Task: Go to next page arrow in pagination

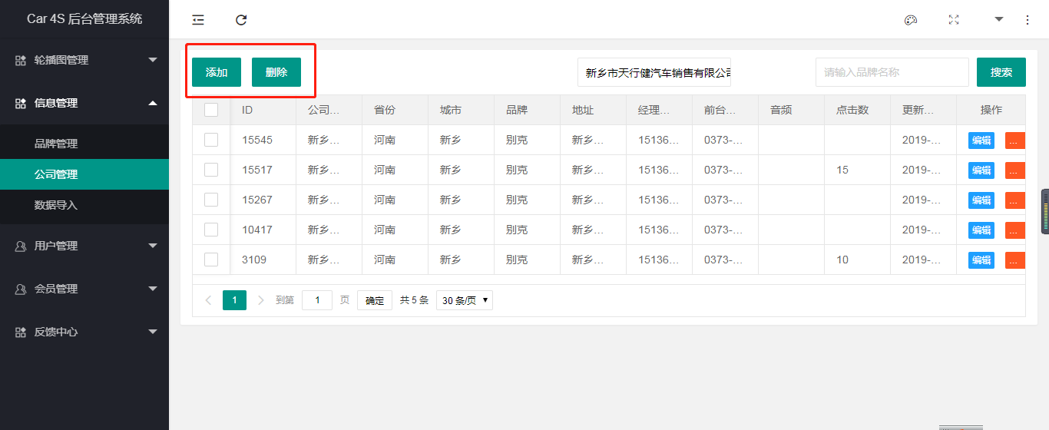Action: coord(261,300)
